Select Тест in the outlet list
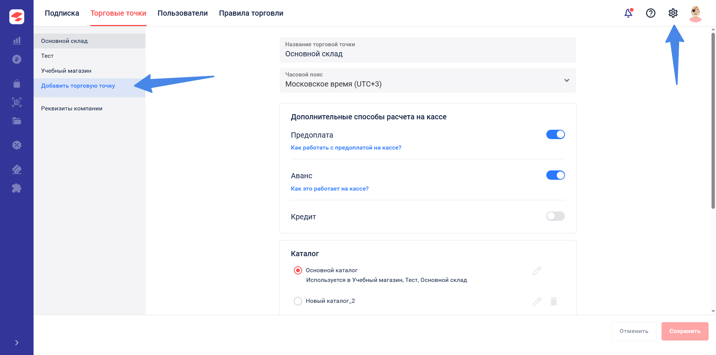The width and height of the screenshot is (716, 355). click(89, 56)
